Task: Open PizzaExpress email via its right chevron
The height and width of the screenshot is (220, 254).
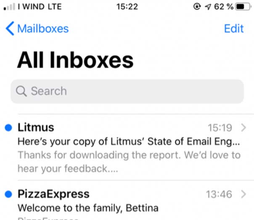Action: click(x=243, y=194)
